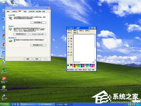Screen dimensions: 141x106
Task: Choose the Airbrush tool in Paint
Action: click(x=69, y=47)
